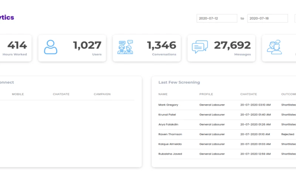Select the Mark Gregory row name
Image resolution: width=296 pixels, height=178 pixels.
click(x=168, y=105)
